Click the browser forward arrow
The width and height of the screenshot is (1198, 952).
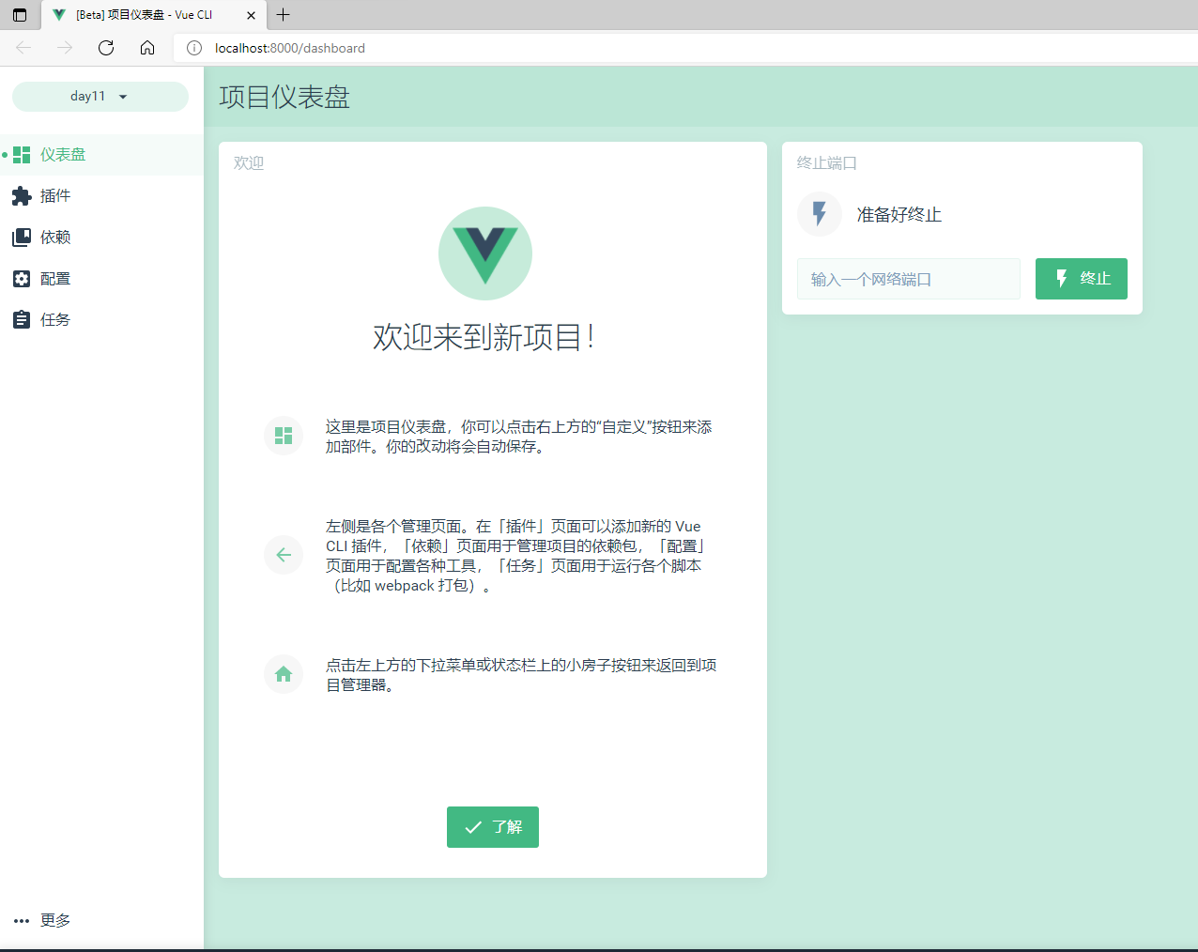(x=65, y=48)
